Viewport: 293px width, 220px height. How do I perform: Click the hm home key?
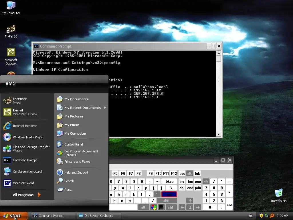(x=190, y=181)
